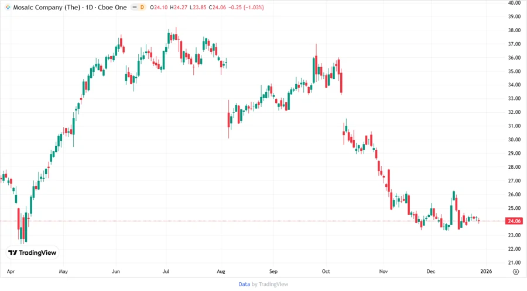Click the 'Oct' time axis label

click(326, 271)
